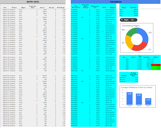Select the Calculations header cell

[x=116, y=2]
